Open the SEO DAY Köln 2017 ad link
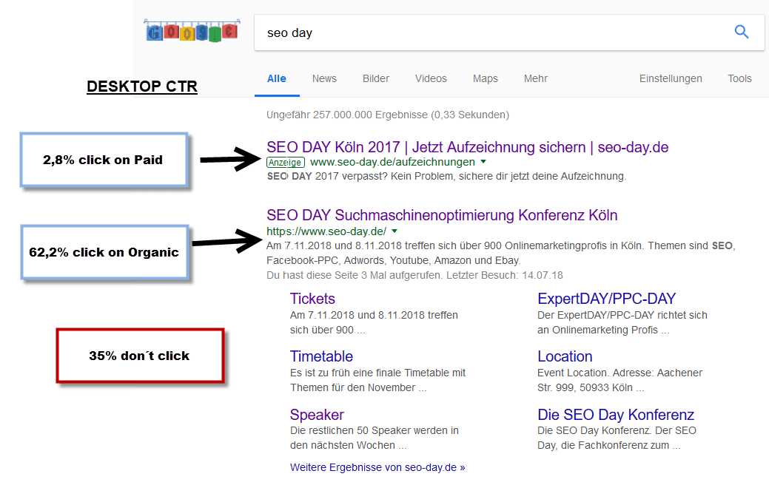Screen dimensions: 769x485 (467, 147)
